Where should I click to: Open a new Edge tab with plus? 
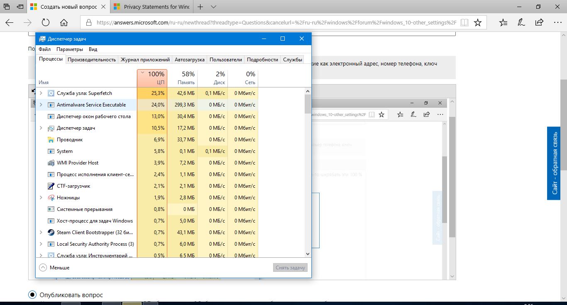point(200,7)
